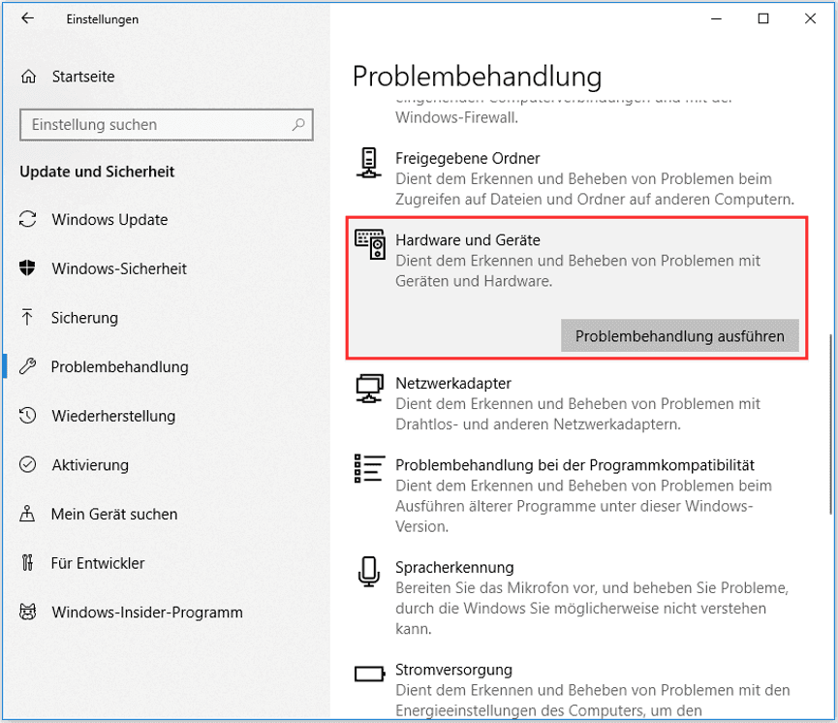
Task: Click the vertical scrollbar thumb
Action: click(x=830, y=424)
